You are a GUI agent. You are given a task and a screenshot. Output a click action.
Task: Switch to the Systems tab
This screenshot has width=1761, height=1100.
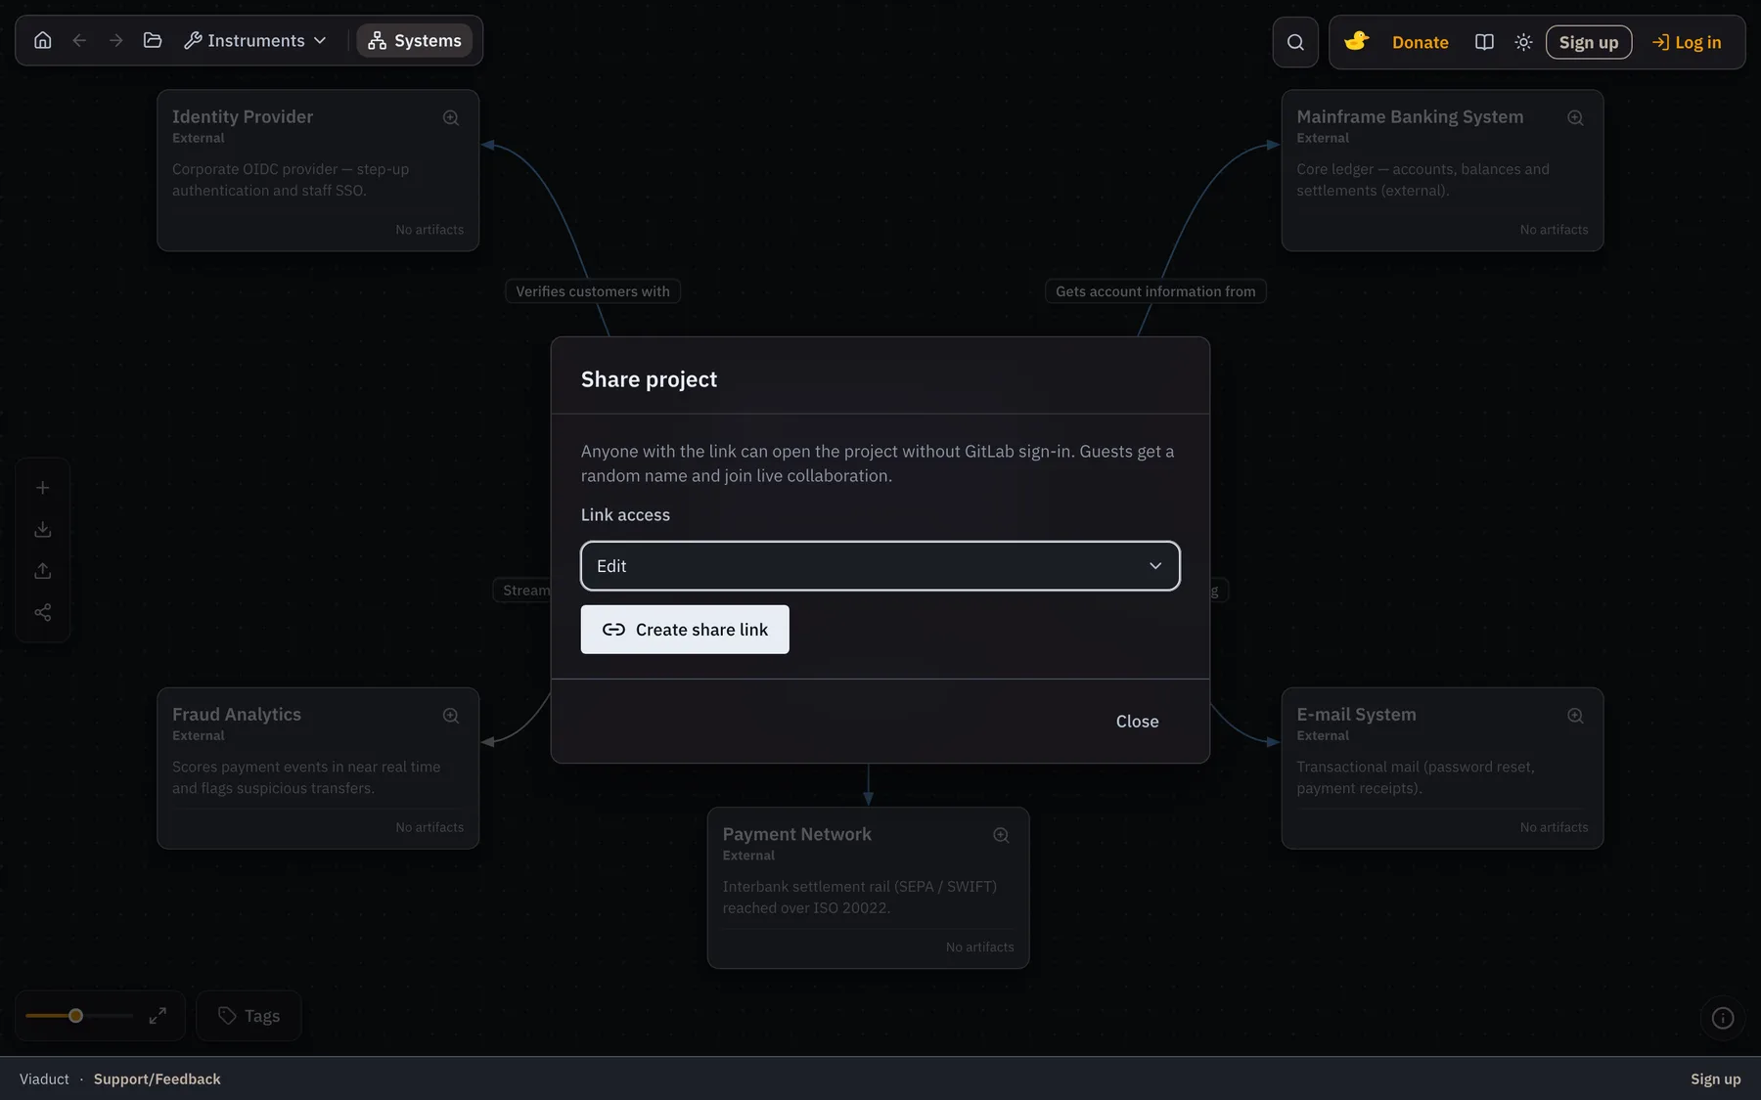[x=415, y=40]
